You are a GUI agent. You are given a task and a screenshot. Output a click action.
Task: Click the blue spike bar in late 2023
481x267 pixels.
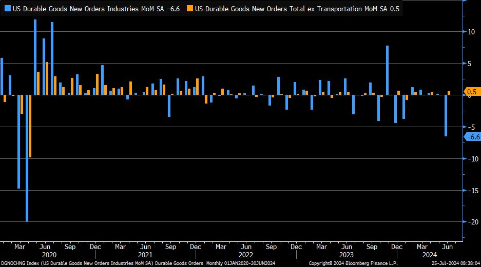[x=387, y=70]
